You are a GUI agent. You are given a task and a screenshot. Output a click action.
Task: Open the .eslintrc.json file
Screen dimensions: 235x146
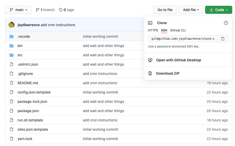click(x=28, y=64)
